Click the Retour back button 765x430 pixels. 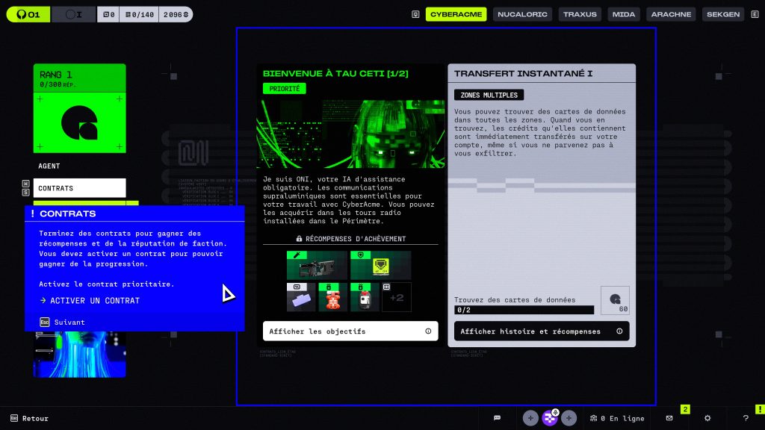[x=30, y=418]
